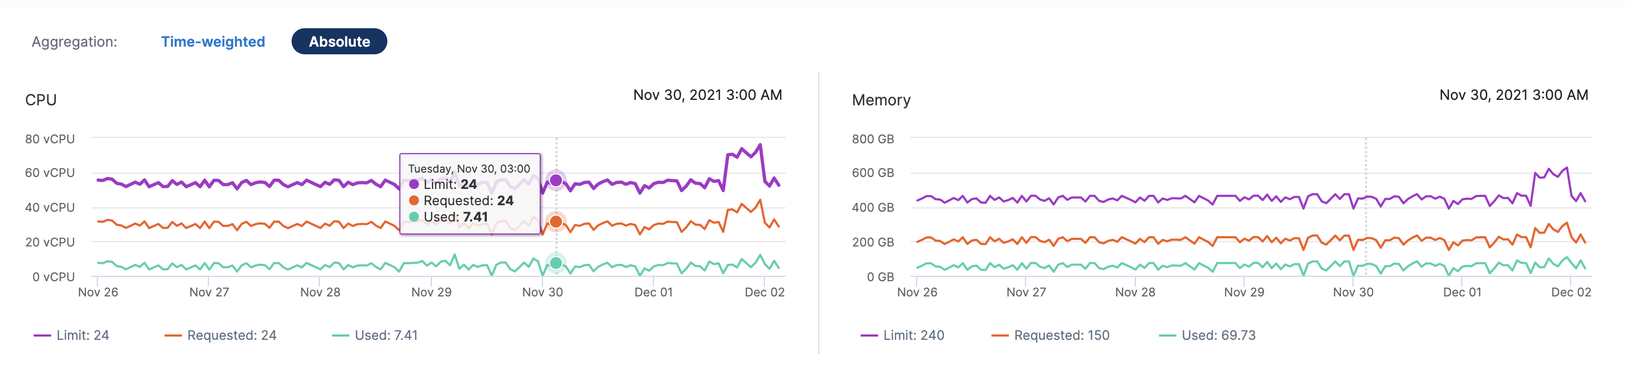Screen dimensions: 1631x367
Task: Toggle Memory Used series in legend
Action: 1207,336
